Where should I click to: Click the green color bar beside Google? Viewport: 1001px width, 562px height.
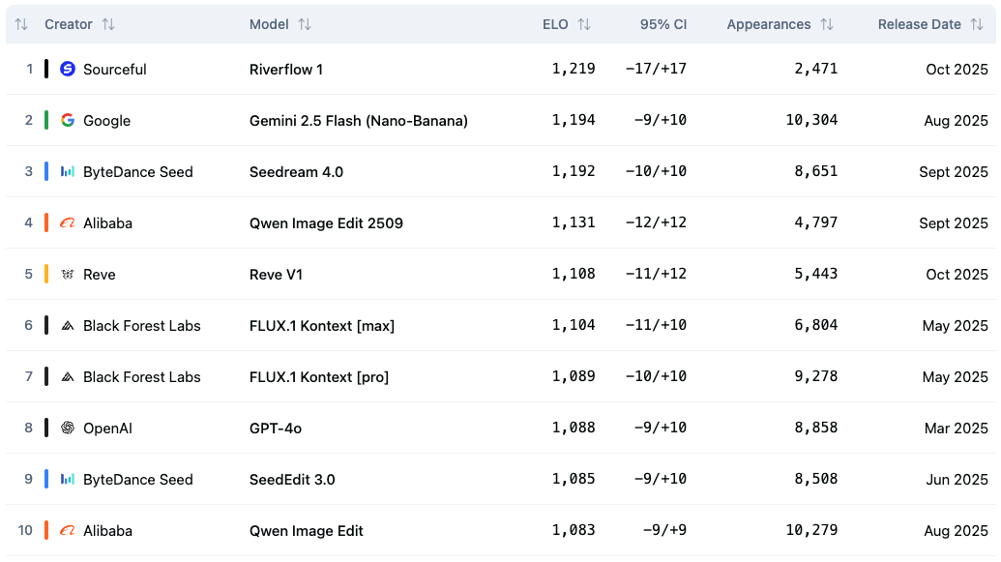(46, 120)
